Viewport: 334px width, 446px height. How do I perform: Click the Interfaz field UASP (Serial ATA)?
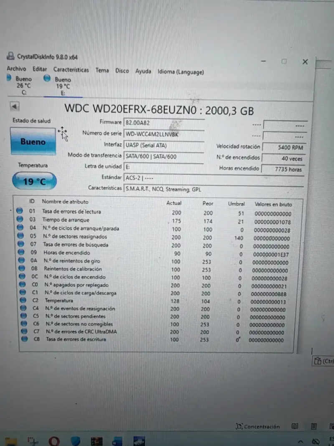[x=164, y=145]
